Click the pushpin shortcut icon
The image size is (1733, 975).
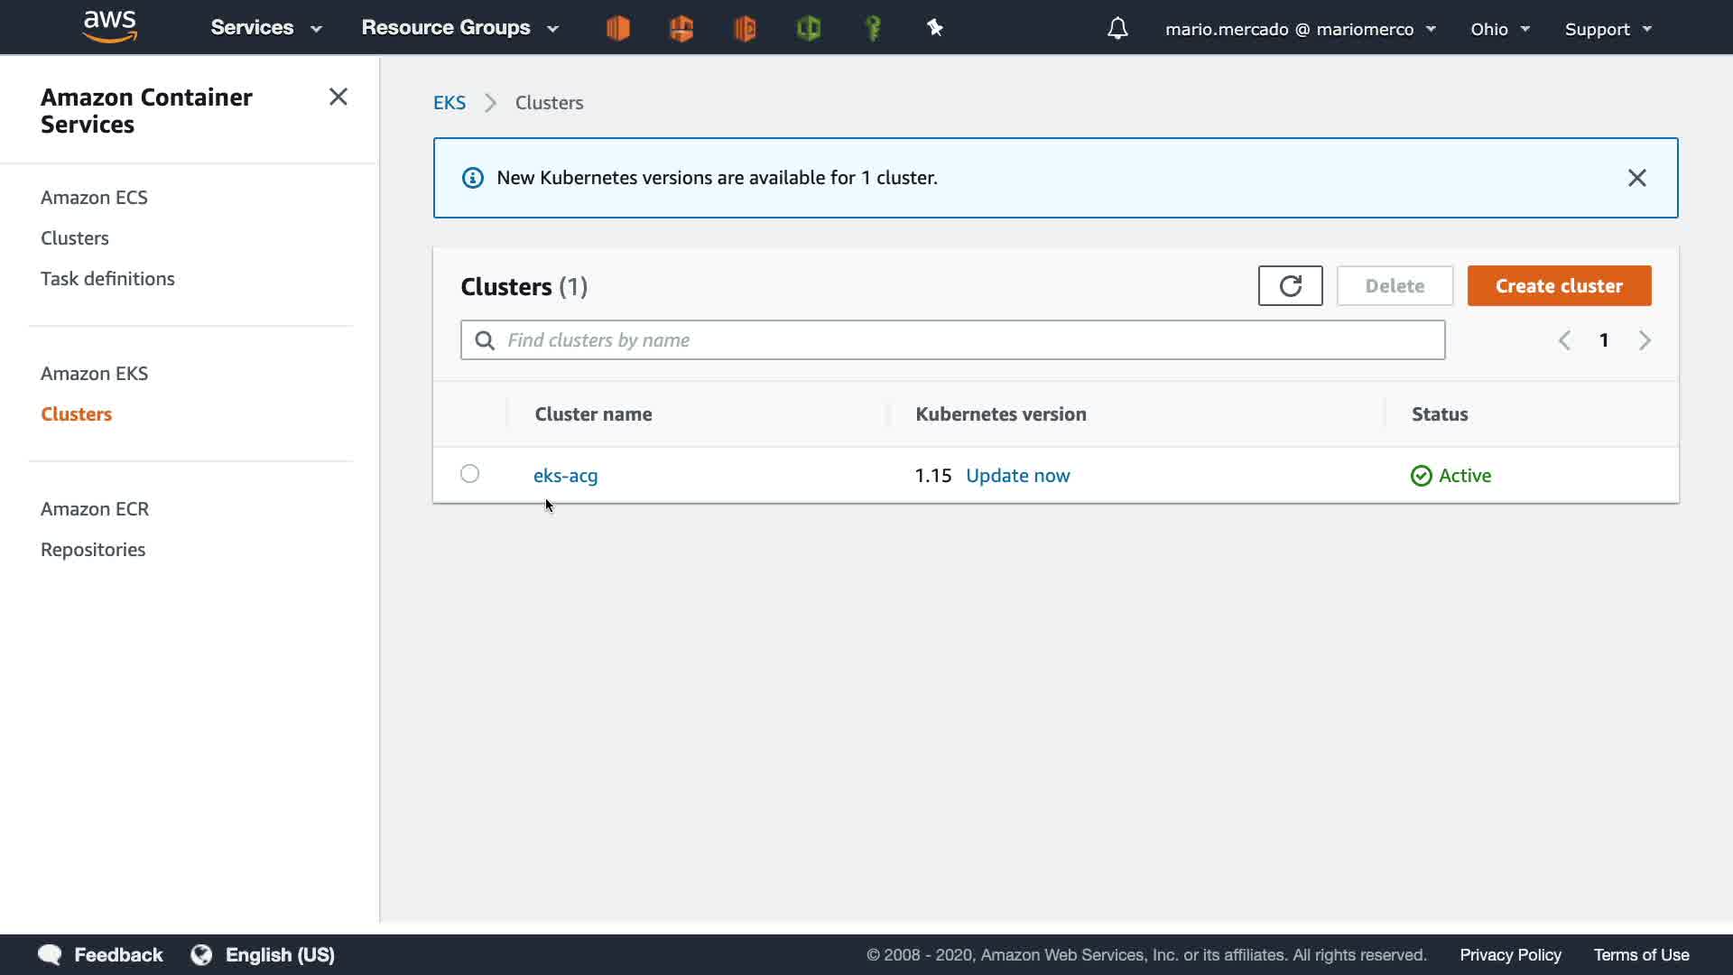(935, 29)
